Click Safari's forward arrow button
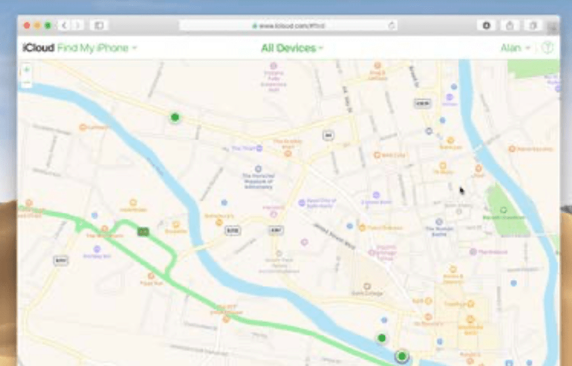Screen dimensions: 572x366 click(x=77, y=26)
